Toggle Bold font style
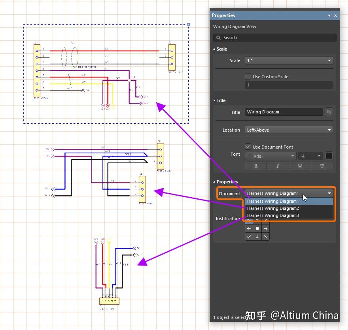 256,166
